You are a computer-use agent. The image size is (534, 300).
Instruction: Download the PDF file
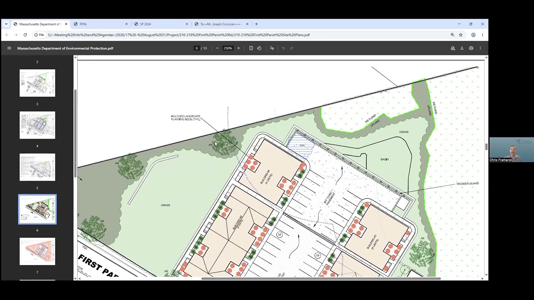(462, 48)
